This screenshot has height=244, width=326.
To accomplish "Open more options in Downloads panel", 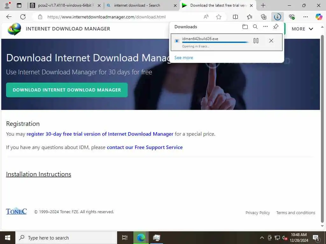I will tap(265, 27).
